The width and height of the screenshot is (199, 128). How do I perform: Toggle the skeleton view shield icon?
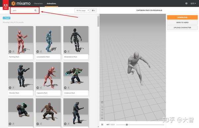pos(102,102)
